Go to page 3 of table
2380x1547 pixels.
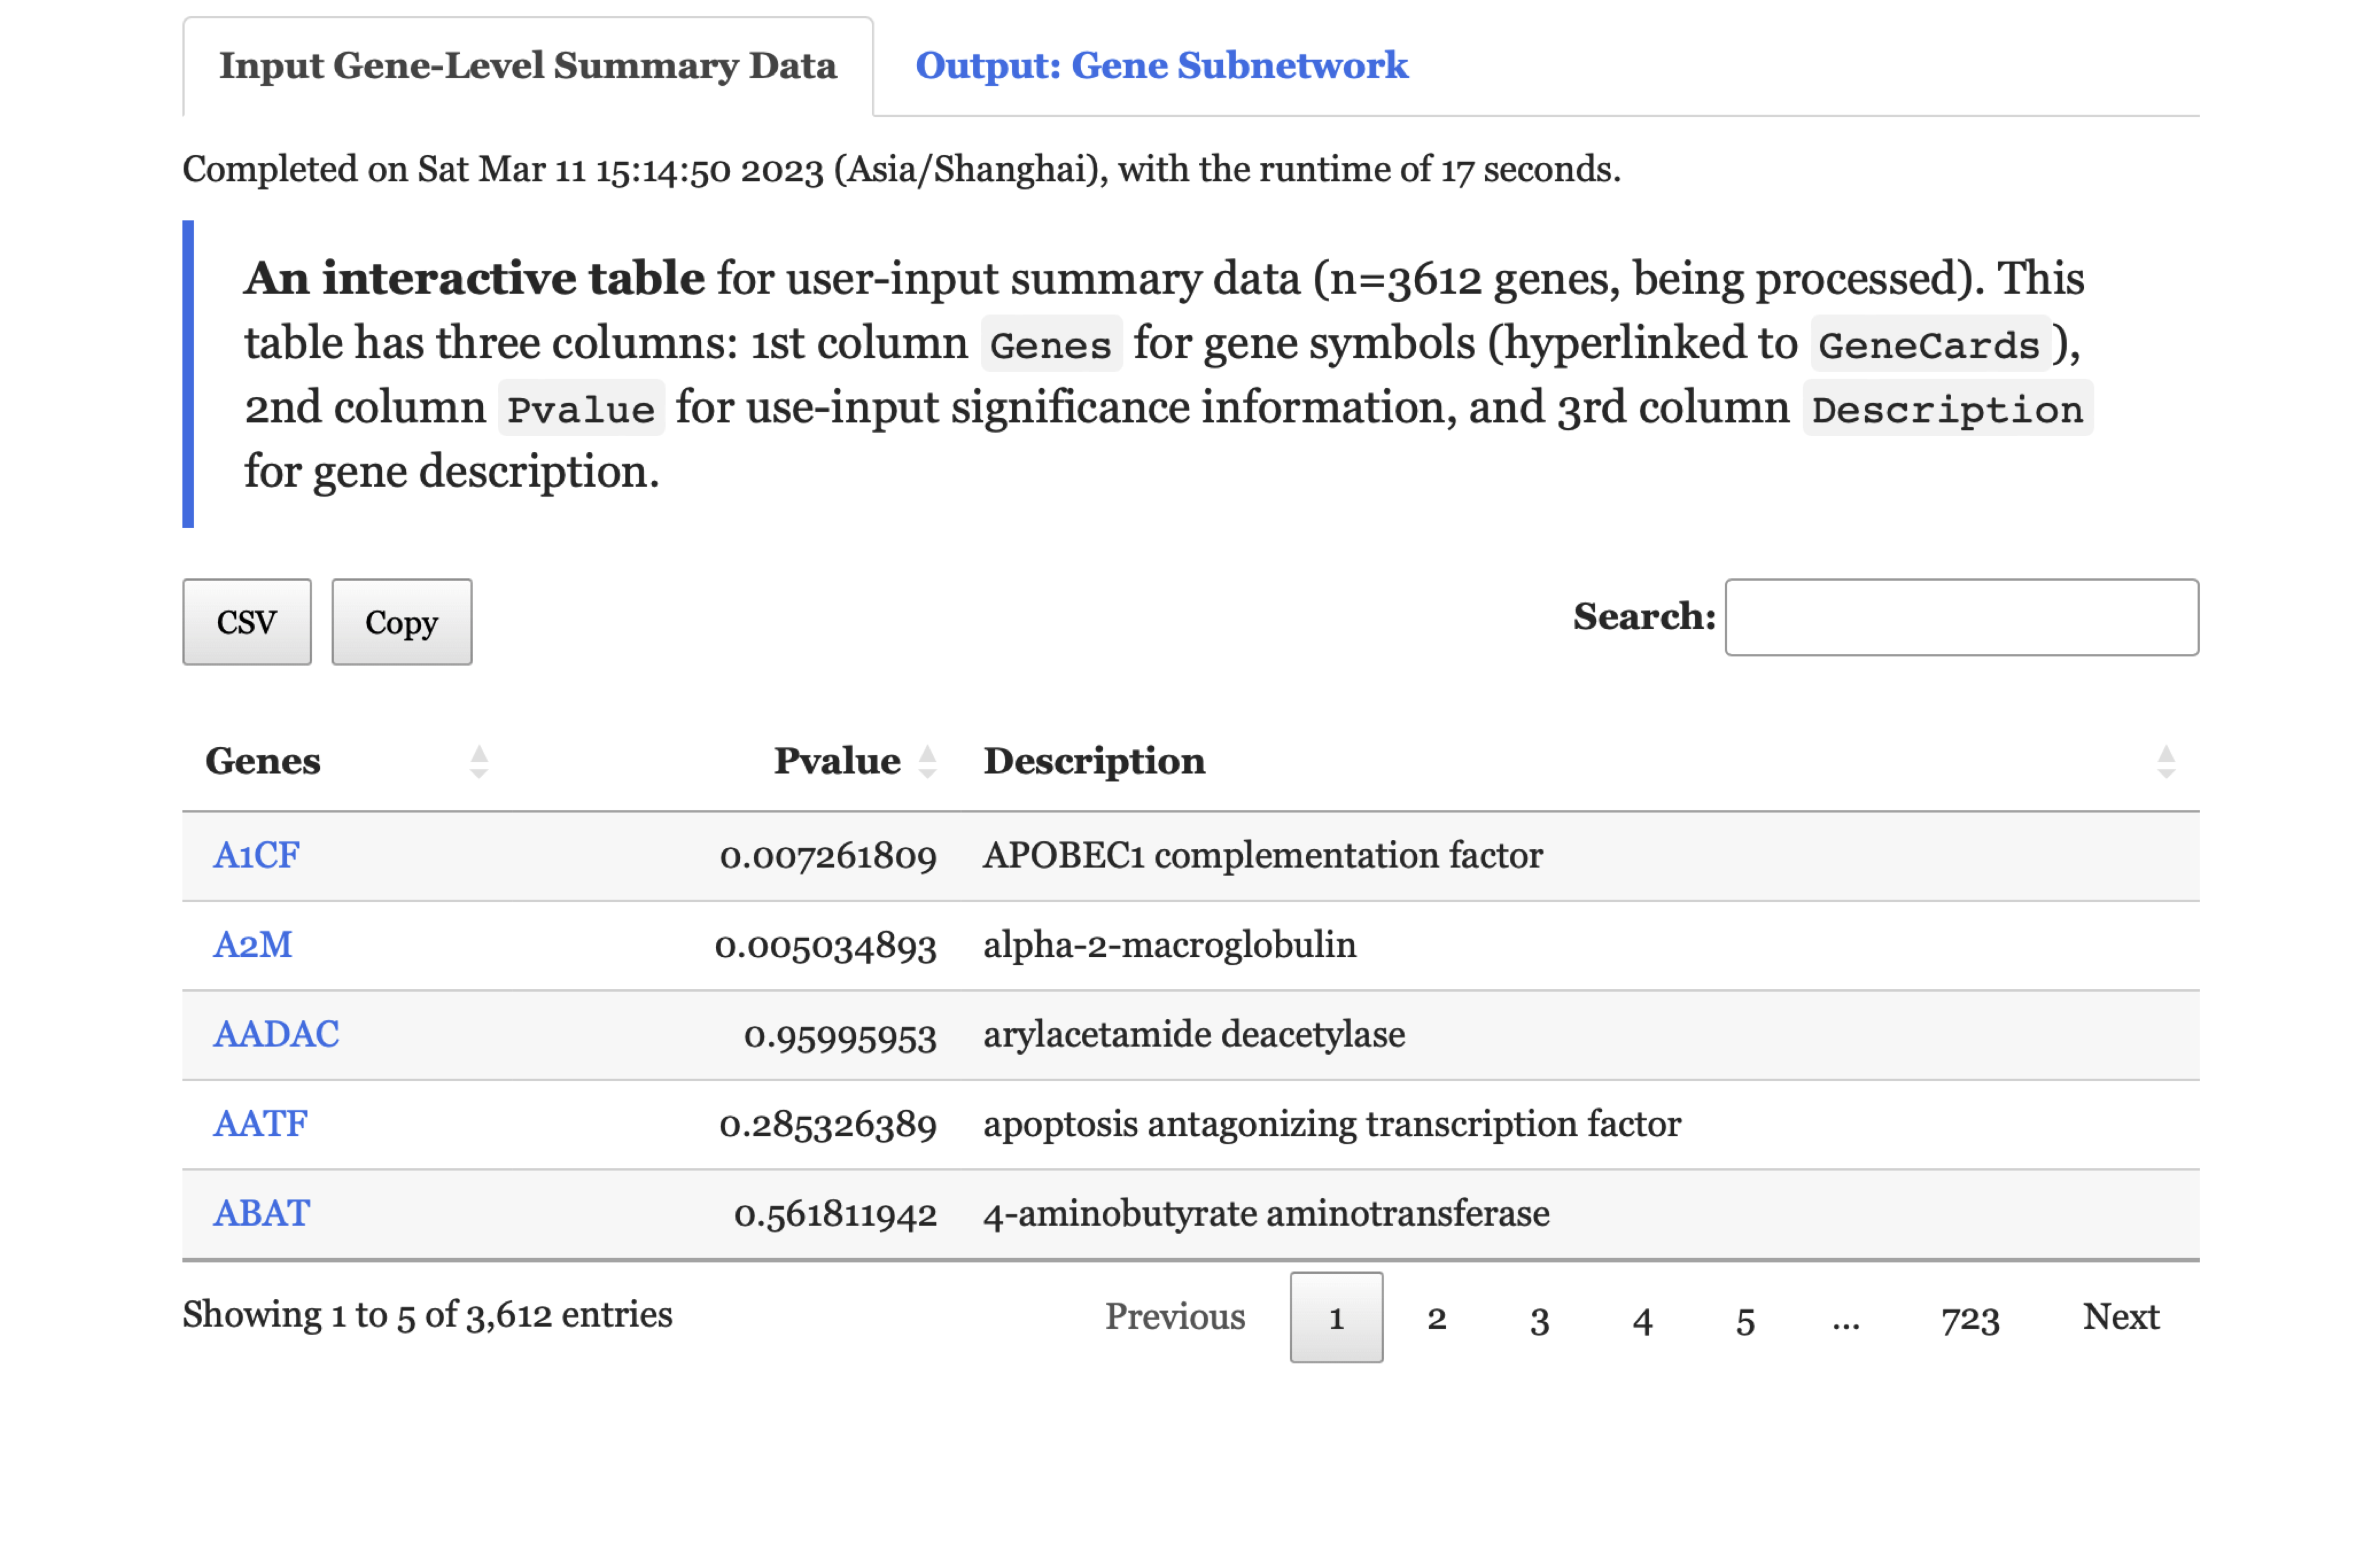[x=1539, y=1318]
